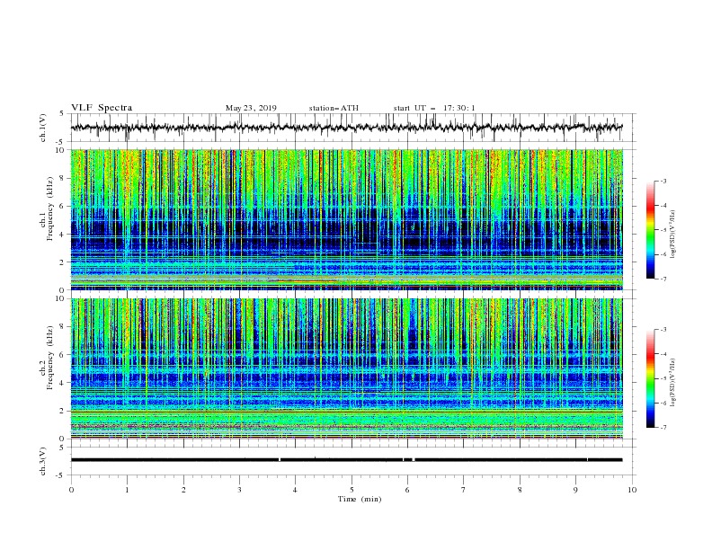Click time axis tick label "8"
Screen dimensions: 712x550
point(520,490)
